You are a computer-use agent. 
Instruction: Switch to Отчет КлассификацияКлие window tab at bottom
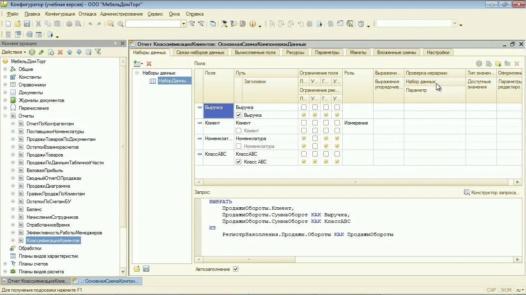(35, 281)
